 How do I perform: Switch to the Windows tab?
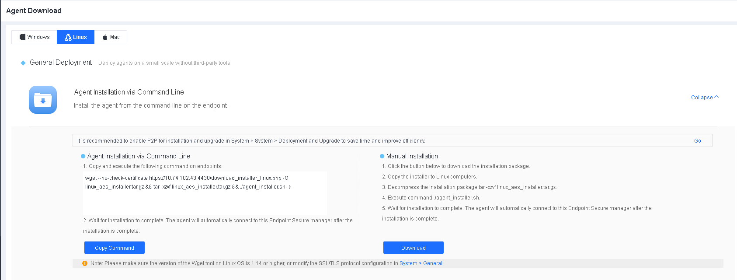pos(34,37)
